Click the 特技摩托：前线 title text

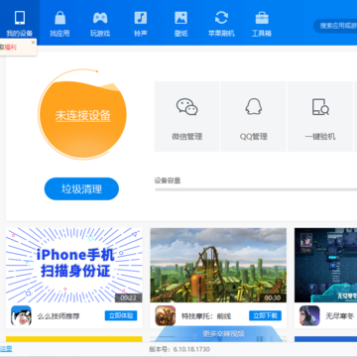coord(206,316)
